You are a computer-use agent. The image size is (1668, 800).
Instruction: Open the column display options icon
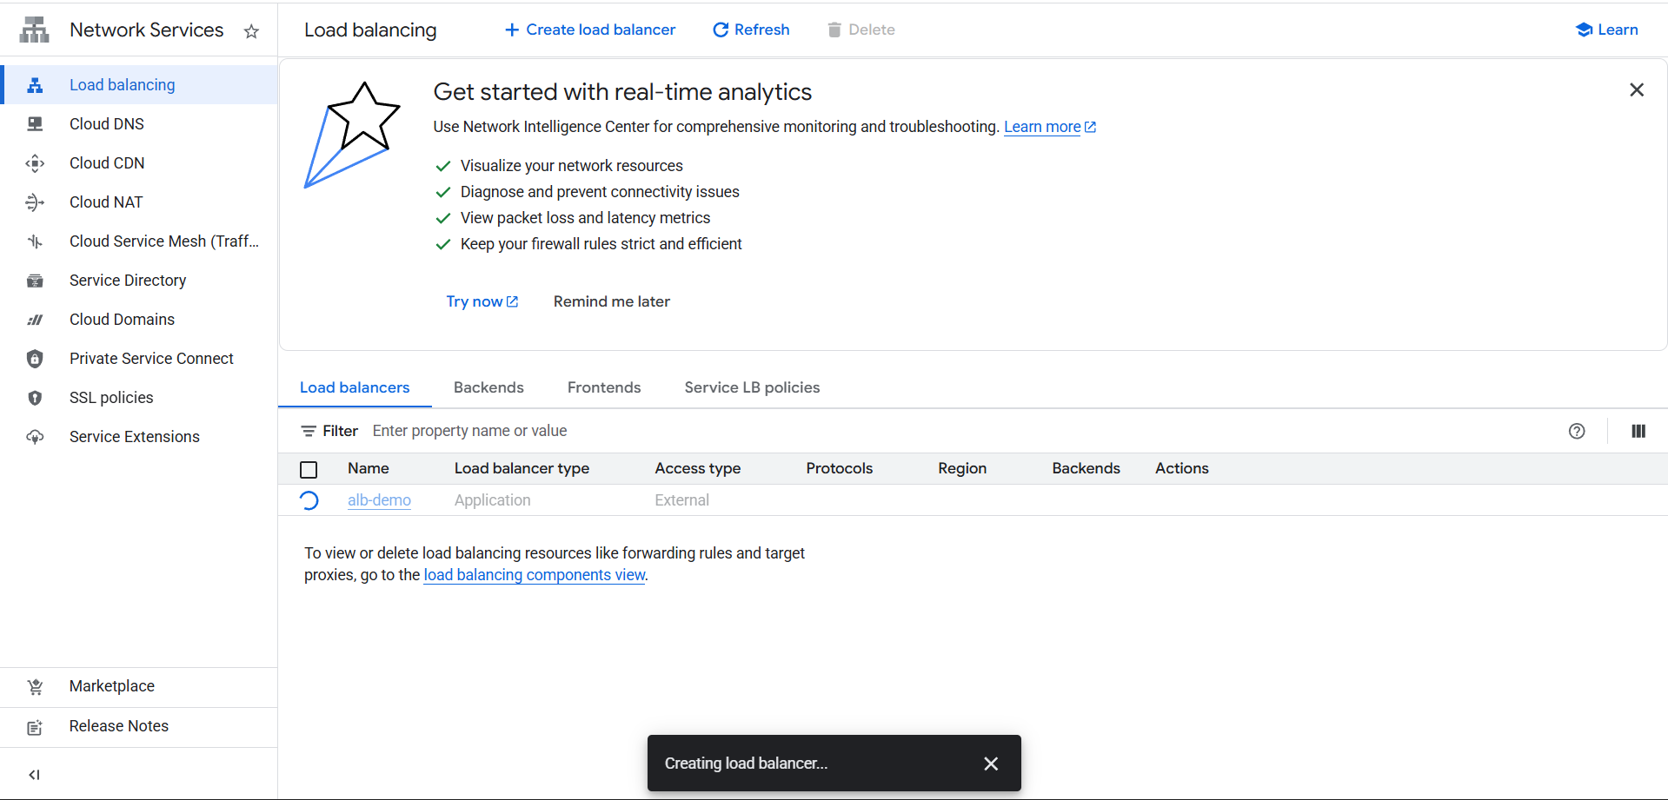click(x=1638, y=431)
